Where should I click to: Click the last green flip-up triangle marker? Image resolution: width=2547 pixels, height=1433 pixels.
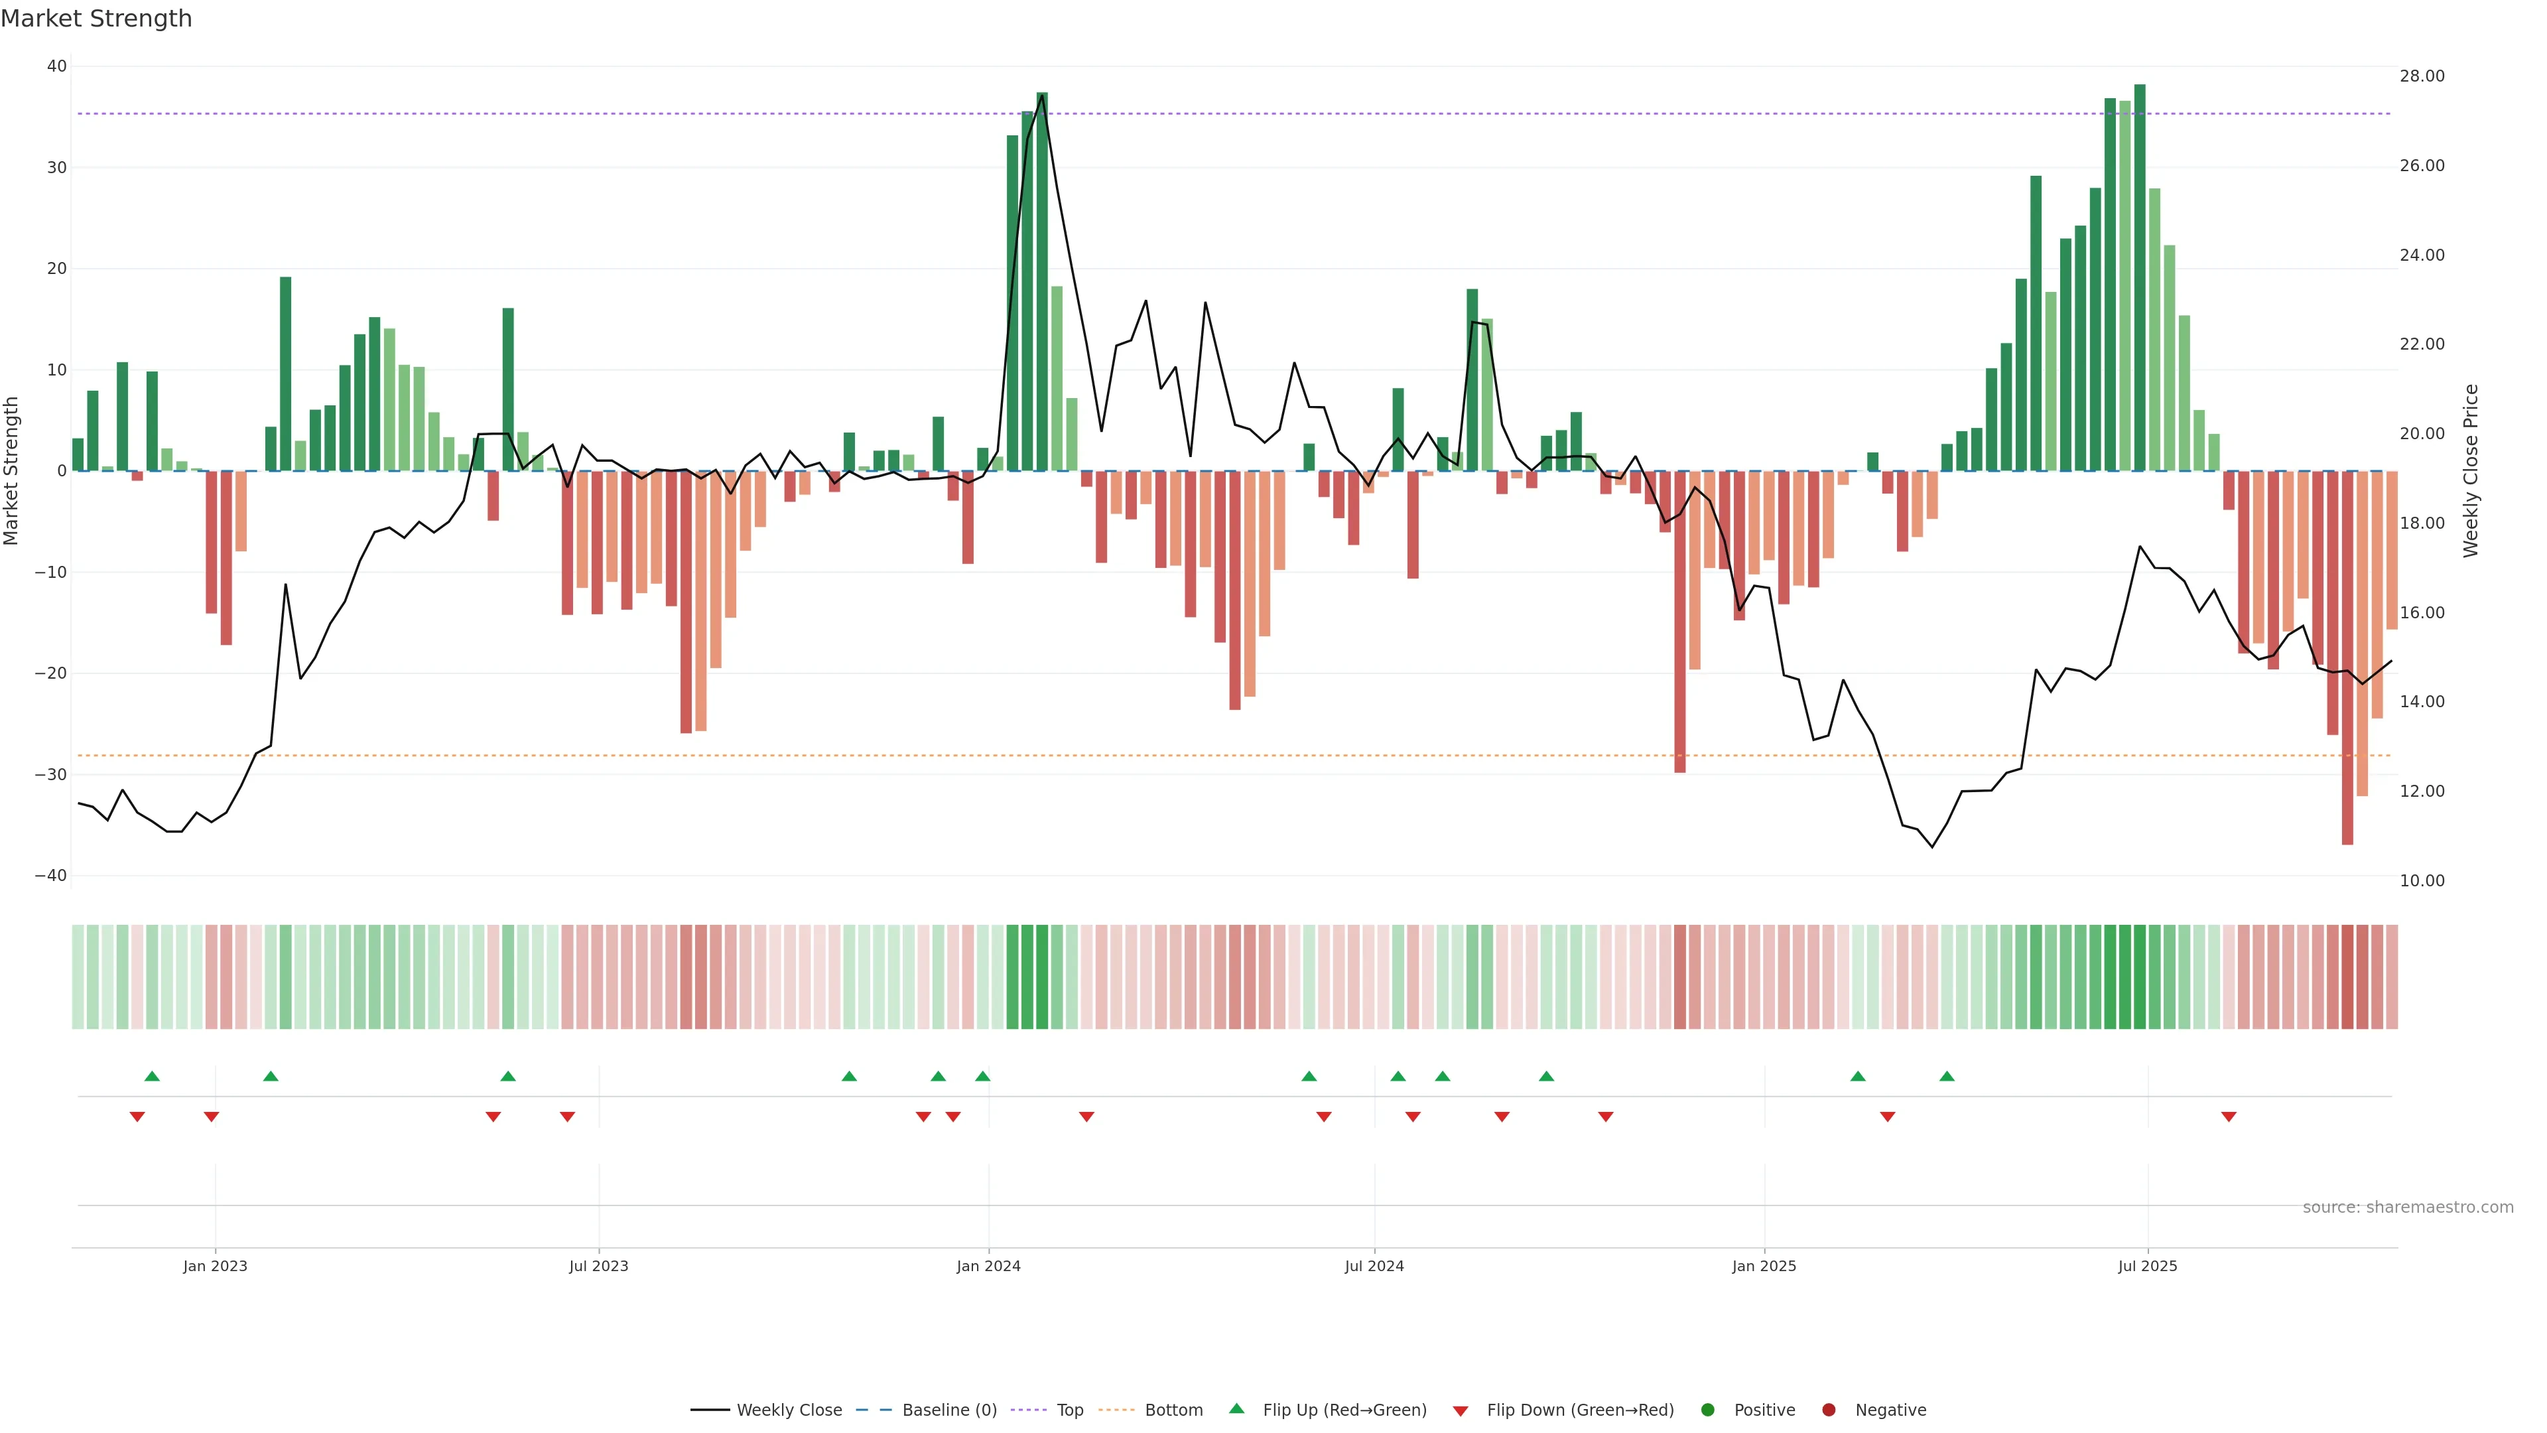coord(1947,1076)
